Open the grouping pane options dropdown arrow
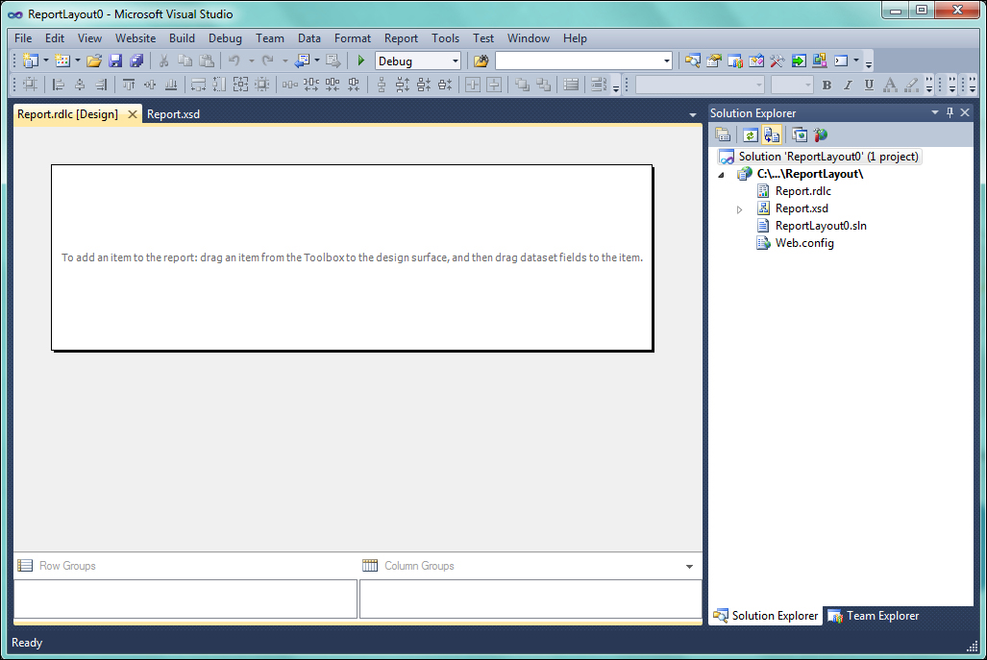 click(x=689, y=566)
